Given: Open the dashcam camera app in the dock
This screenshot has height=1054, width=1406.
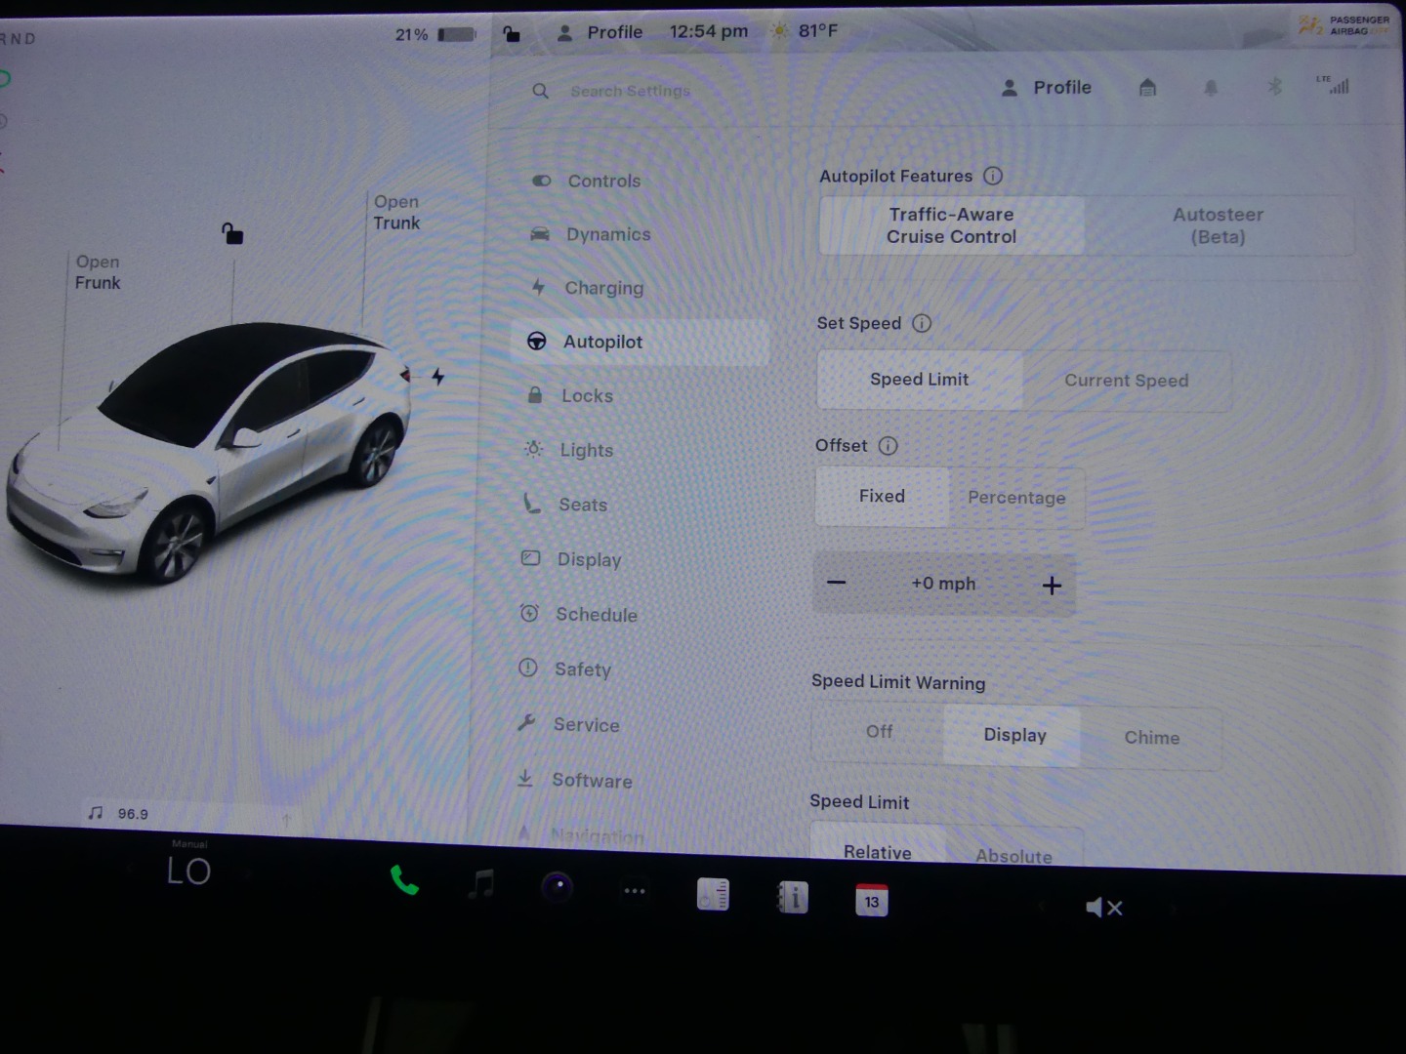Looking at the screenshot, I should tap(558, 887).
